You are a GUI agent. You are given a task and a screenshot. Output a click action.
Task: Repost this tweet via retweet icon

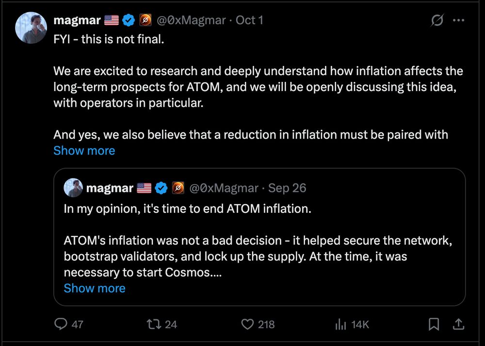tap(154, 324)
